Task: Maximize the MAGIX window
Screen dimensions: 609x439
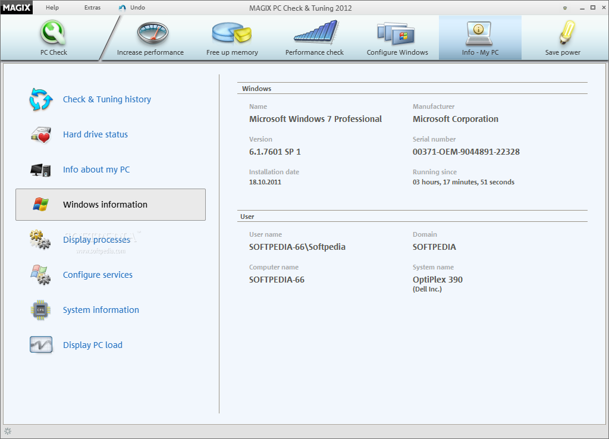Action: click(593, 7)
